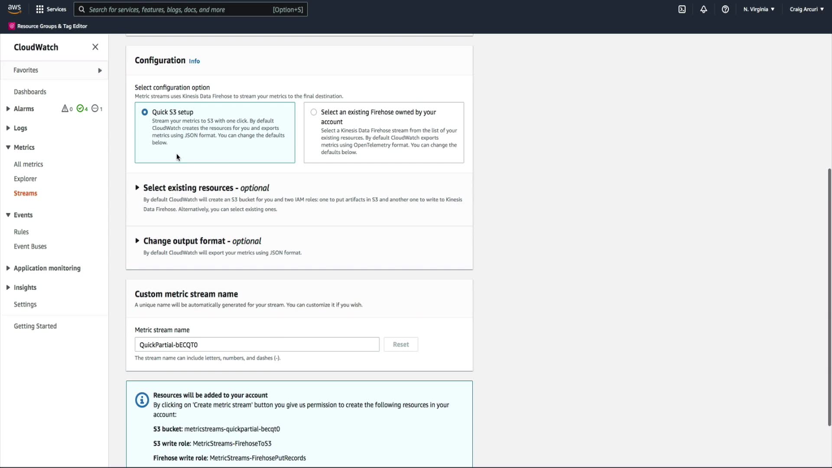The image size is (832, 468).
Task: Click the Metric stream name field
Action: pyautogui.click(x=257, y=344)
